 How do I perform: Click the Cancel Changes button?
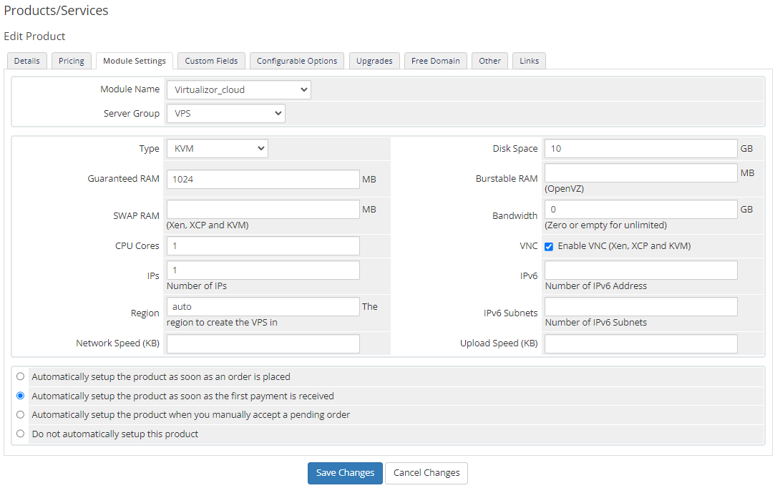click(427, 473)
